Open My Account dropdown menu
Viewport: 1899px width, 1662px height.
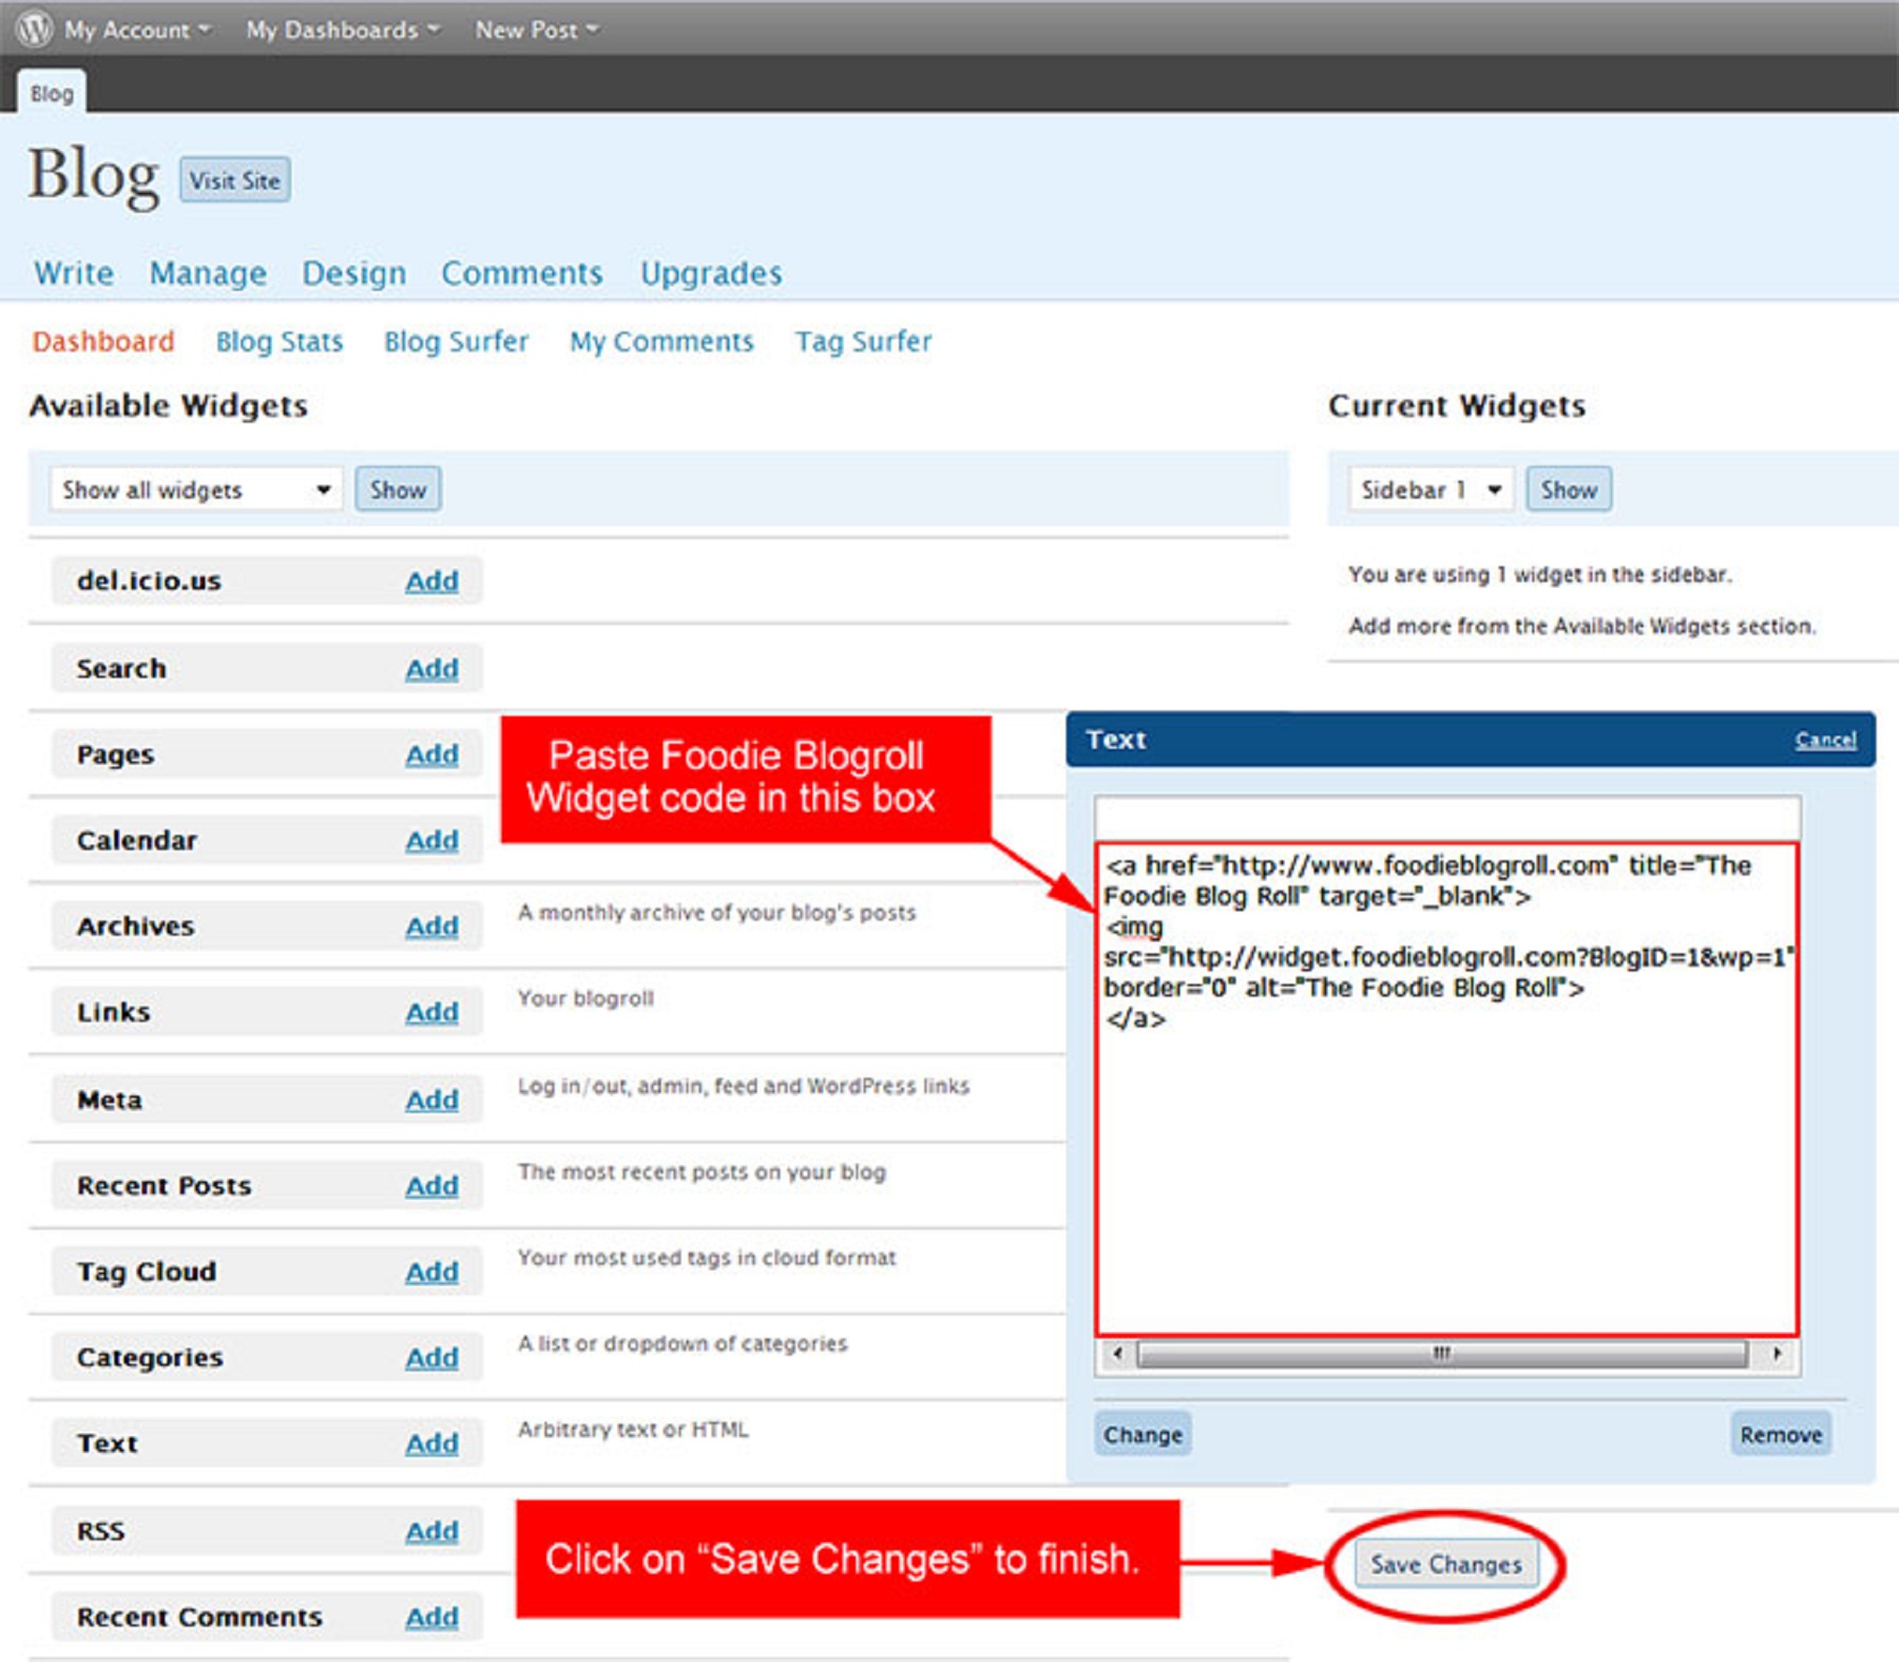136,30
